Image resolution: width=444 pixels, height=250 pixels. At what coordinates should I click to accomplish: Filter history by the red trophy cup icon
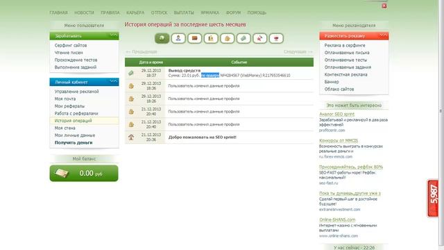click(276, 38)
